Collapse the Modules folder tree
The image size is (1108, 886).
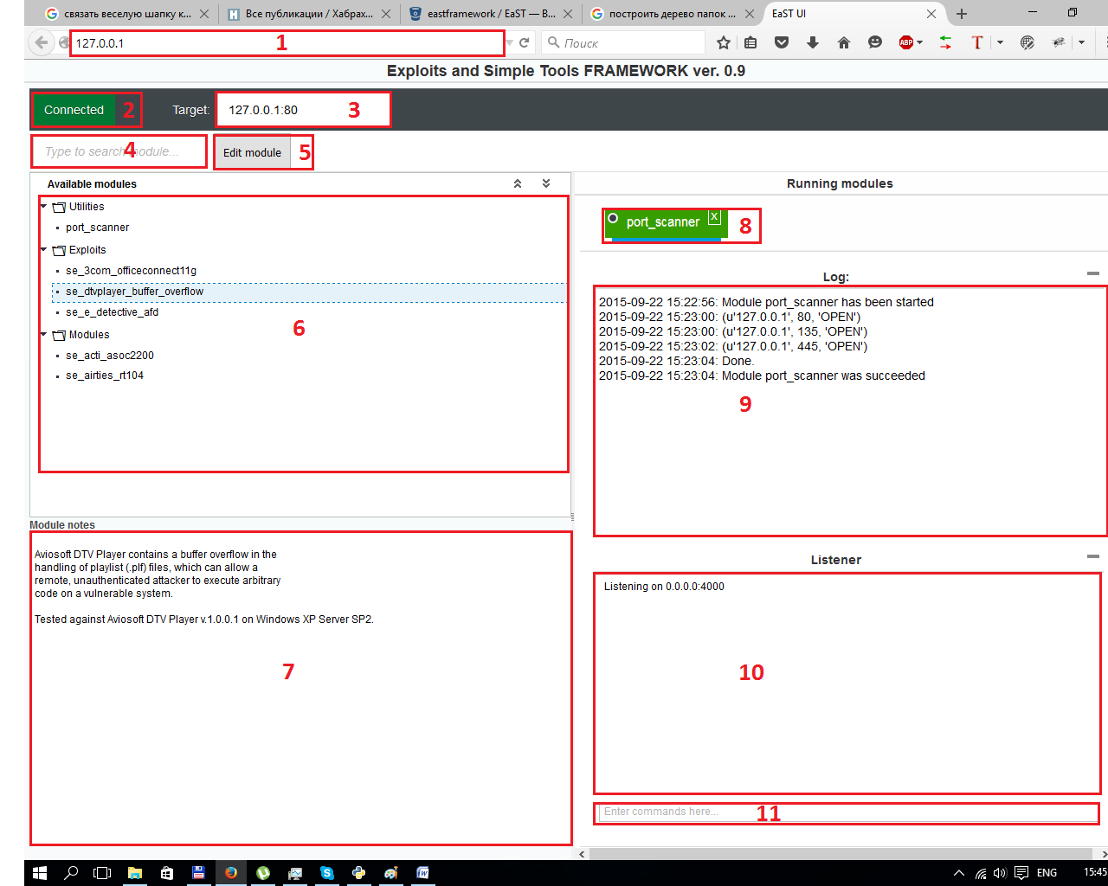[44, 334]
